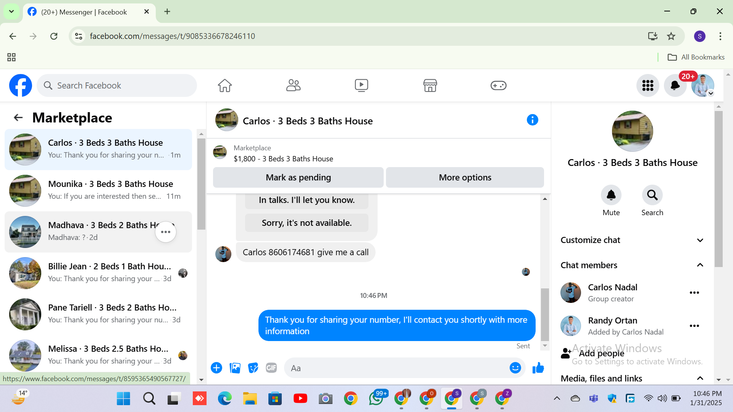
Task: Click the Mark as pending button
Action: [298, 177]
